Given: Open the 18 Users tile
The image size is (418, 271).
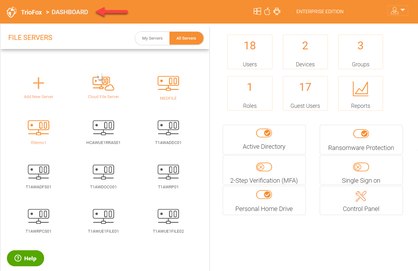Looking at the screenshot, I should 250,52.
